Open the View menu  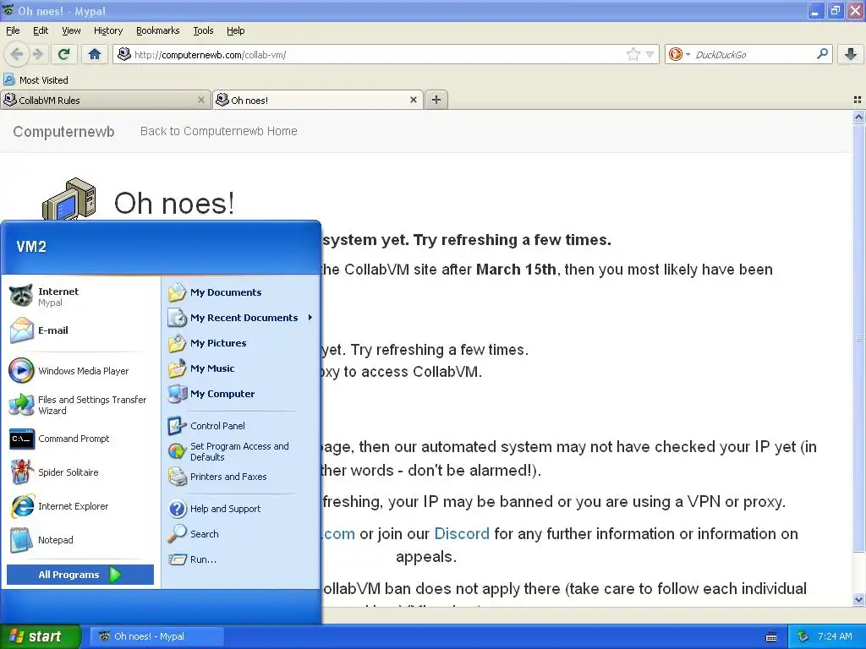click(x=71, y=30)
